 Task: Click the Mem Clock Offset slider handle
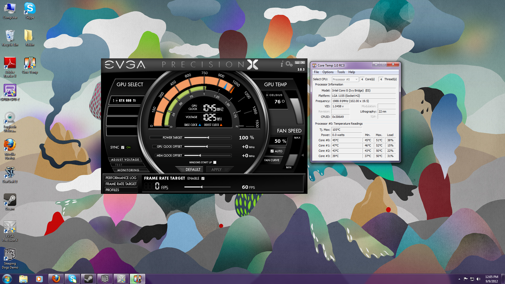point(200,155)
